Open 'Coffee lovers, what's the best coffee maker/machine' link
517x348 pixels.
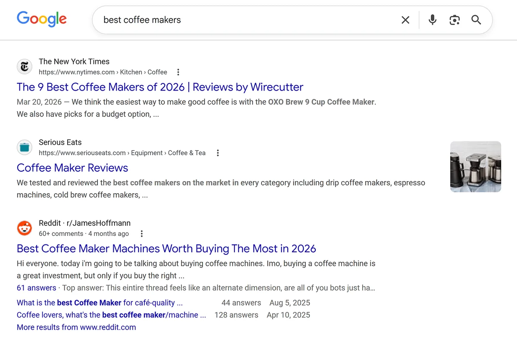(111, 315)
